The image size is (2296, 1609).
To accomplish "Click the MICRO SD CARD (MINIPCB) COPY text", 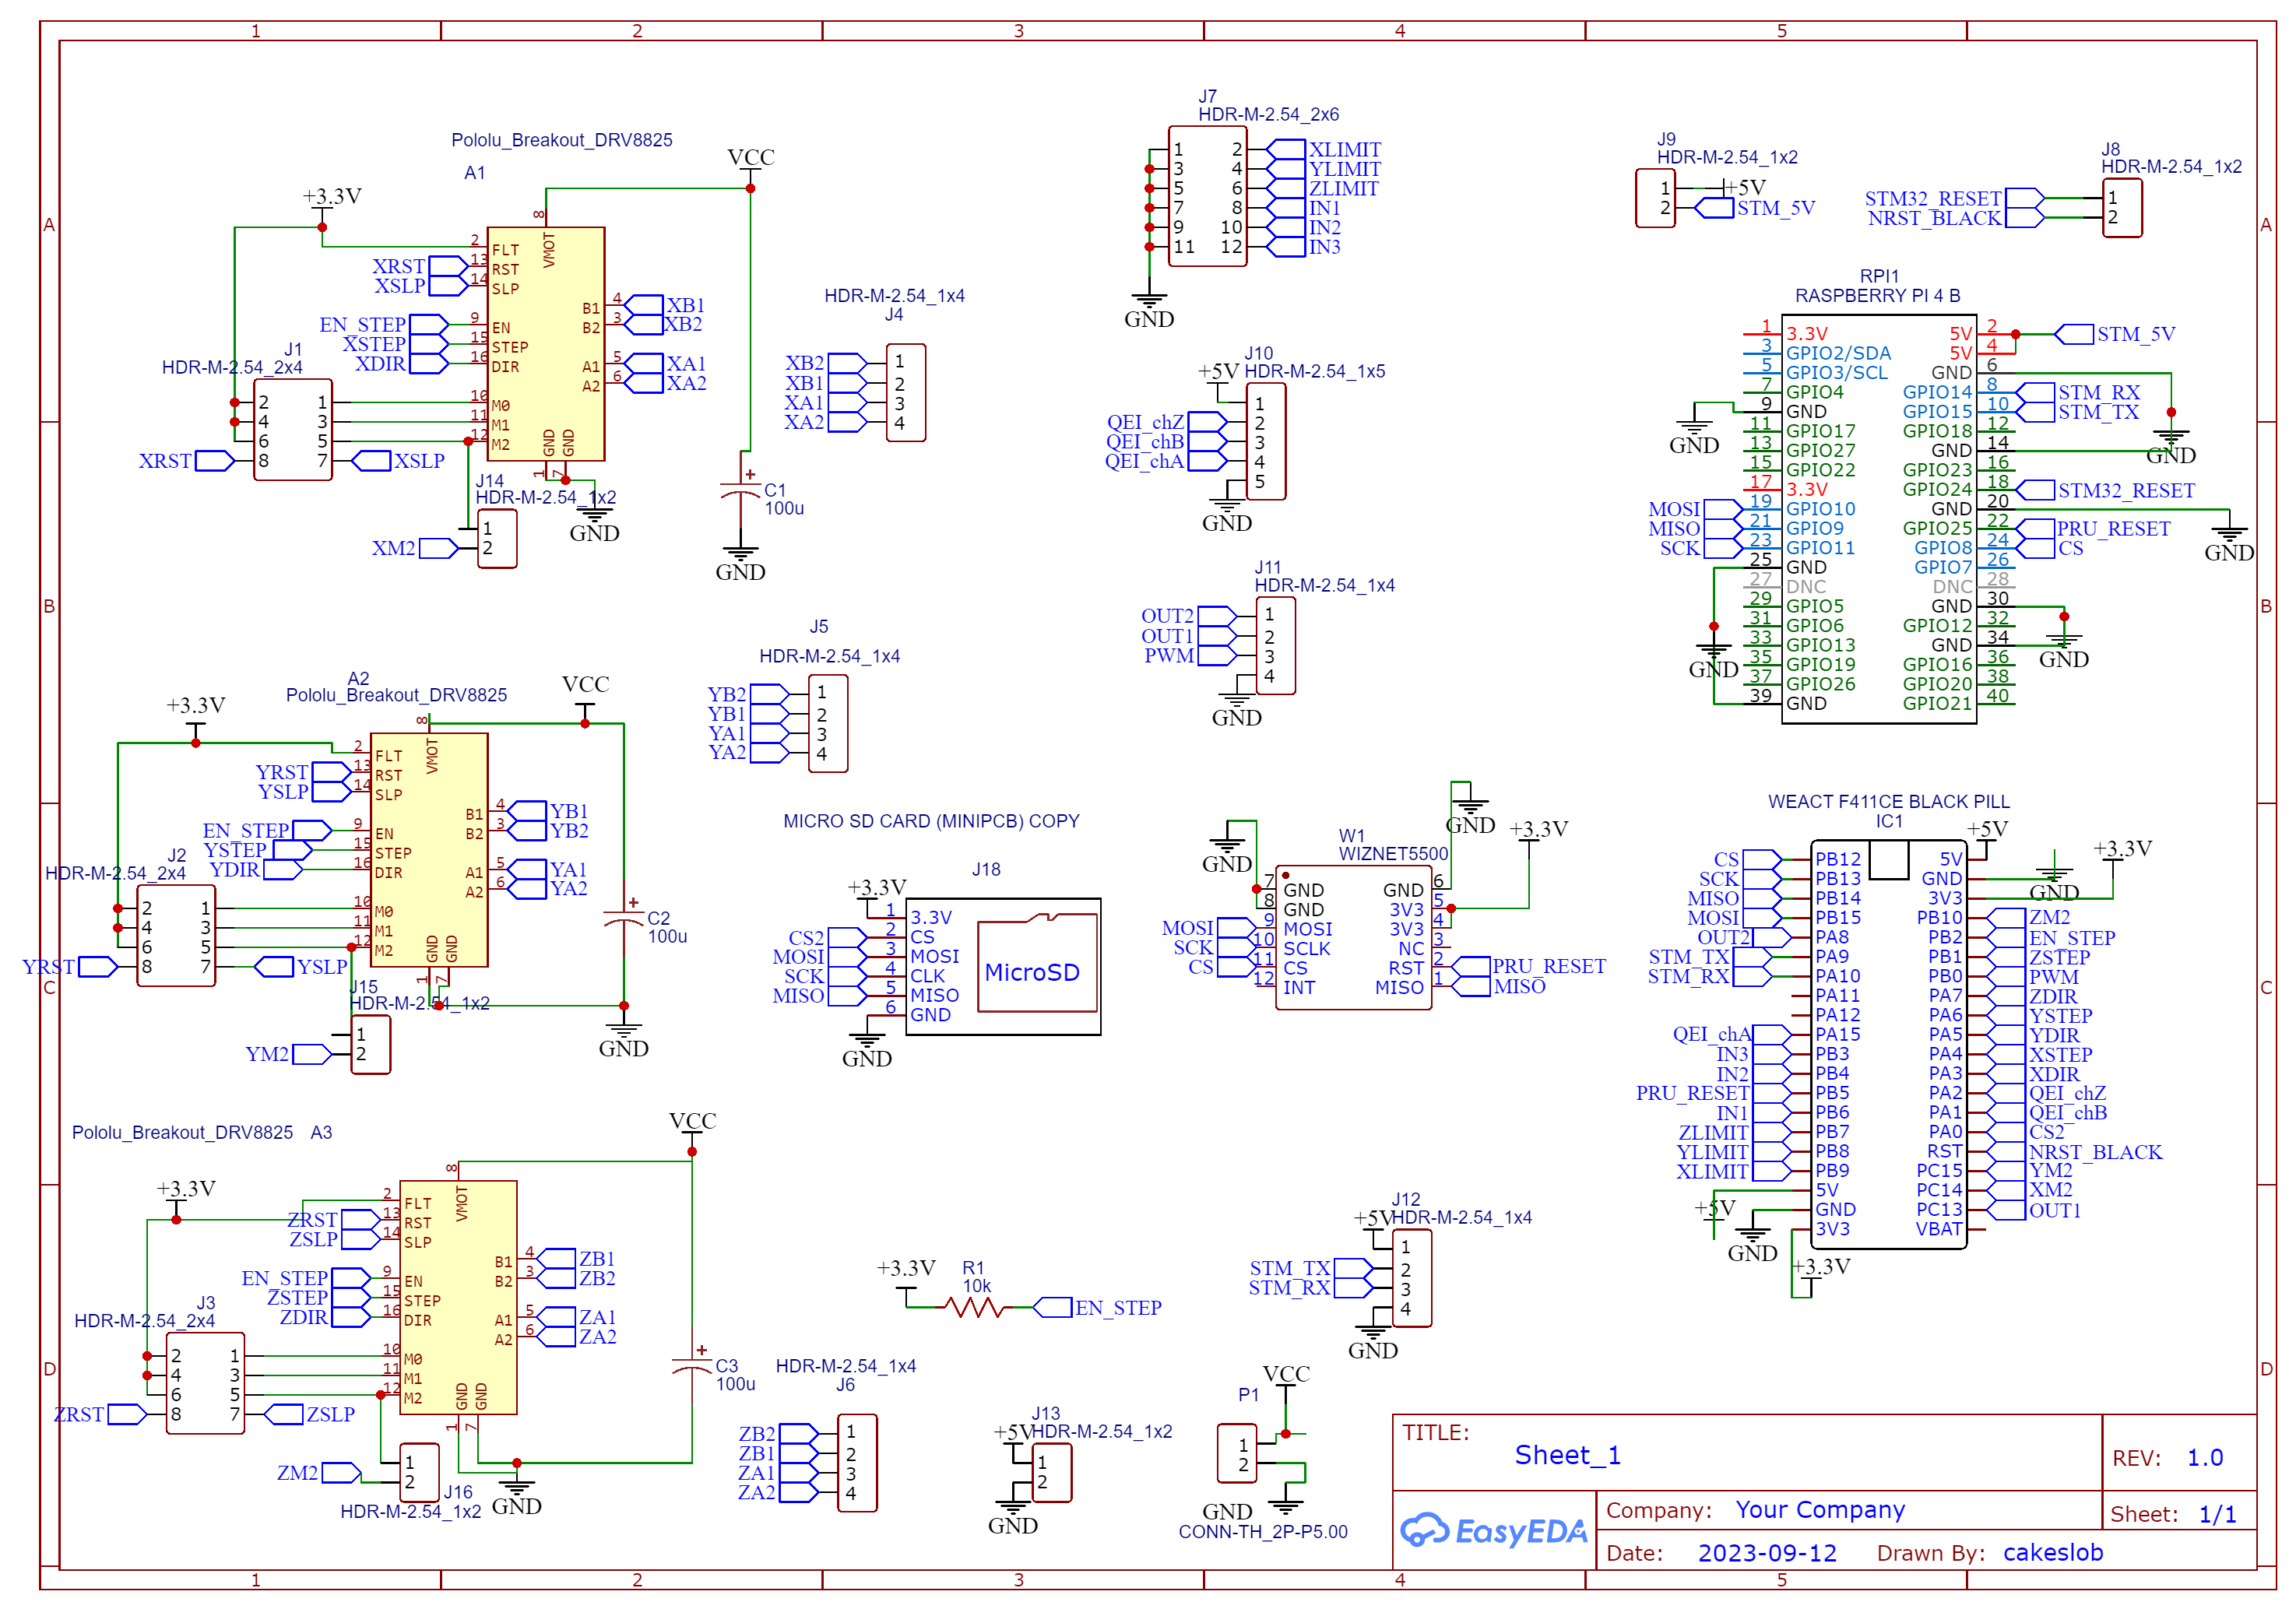I will [x=931, y=821].
